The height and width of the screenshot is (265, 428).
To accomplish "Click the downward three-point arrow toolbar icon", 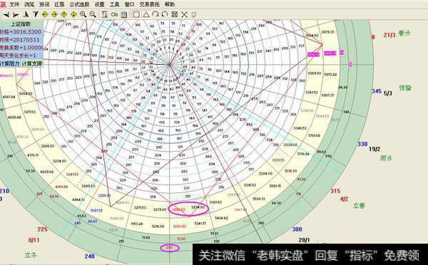I will (x=35, y=14).
